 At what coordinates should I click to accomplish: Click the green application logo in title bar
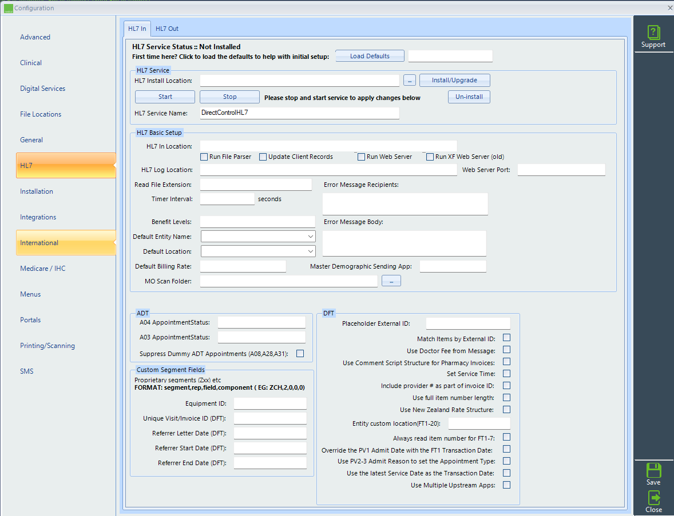click(x=8, y=8)
